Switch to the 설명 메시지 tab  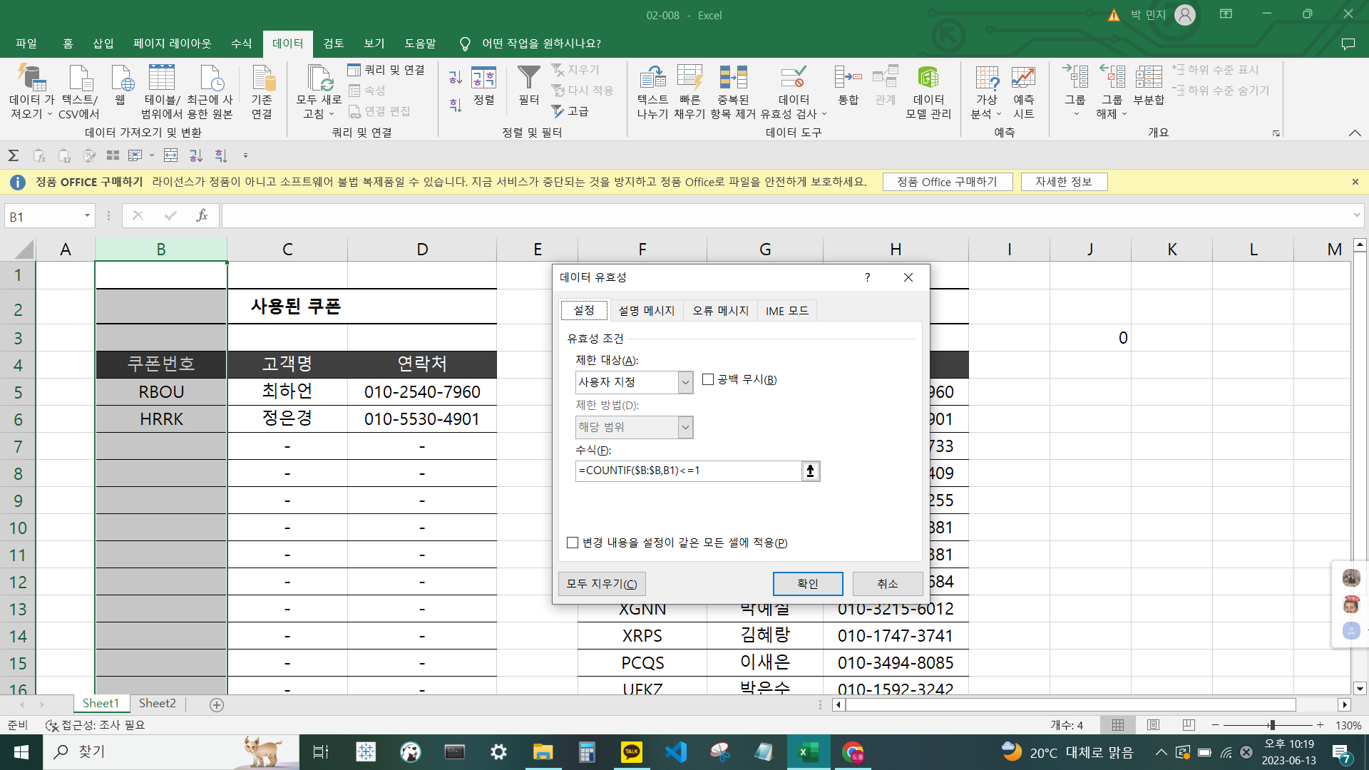click(x=646, y=311)
